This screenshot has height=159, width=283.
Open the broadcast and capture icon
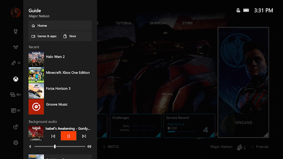pos(16,127)
